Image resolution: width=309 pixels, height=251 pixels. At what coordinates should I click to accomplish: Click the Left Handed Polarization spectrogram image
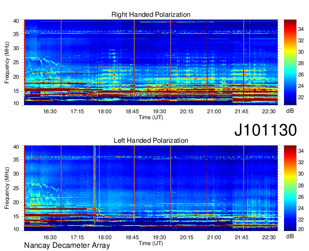pos(151,188)
